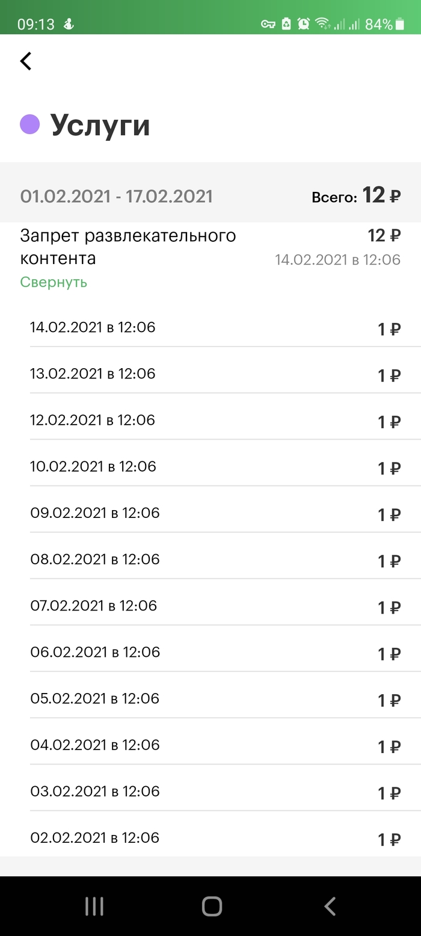Image resolution: width=421 pixels, height=936 pixels.
Task: Select the date range 01.02.2021 - 17.02.2021
Action: 116,196
